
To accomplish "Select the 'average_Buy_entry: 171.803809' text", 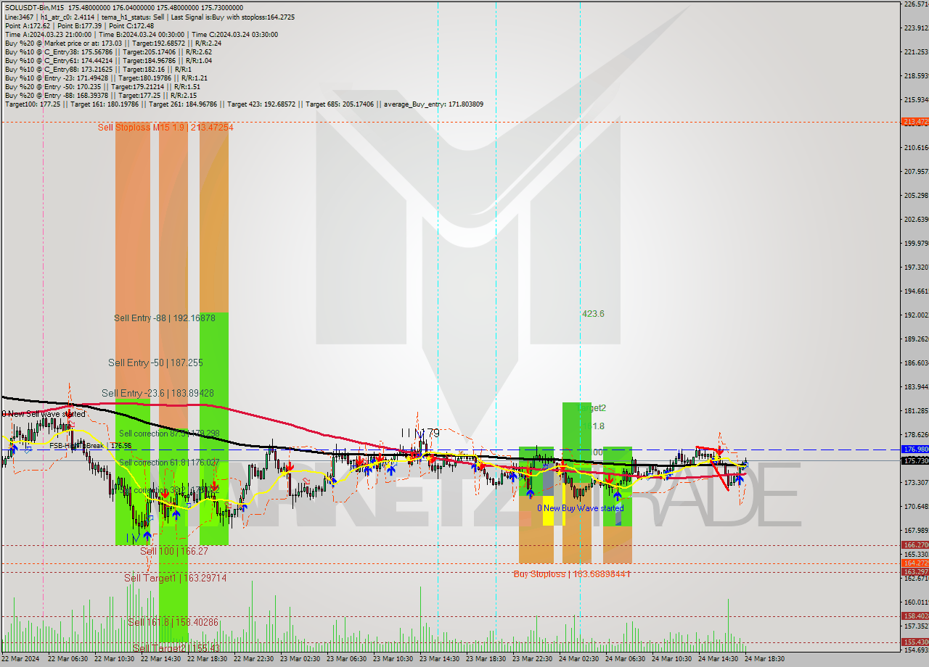I will tap(434, 104).
